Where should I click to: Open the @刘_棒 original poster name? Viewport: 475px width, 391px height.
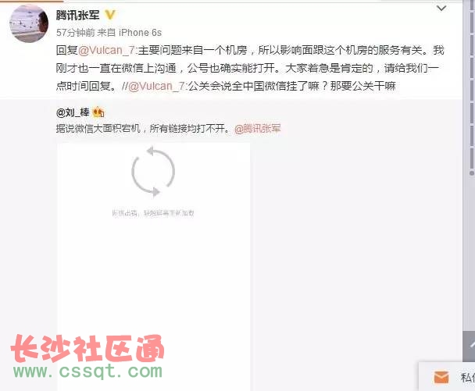[x=73, y=112]
